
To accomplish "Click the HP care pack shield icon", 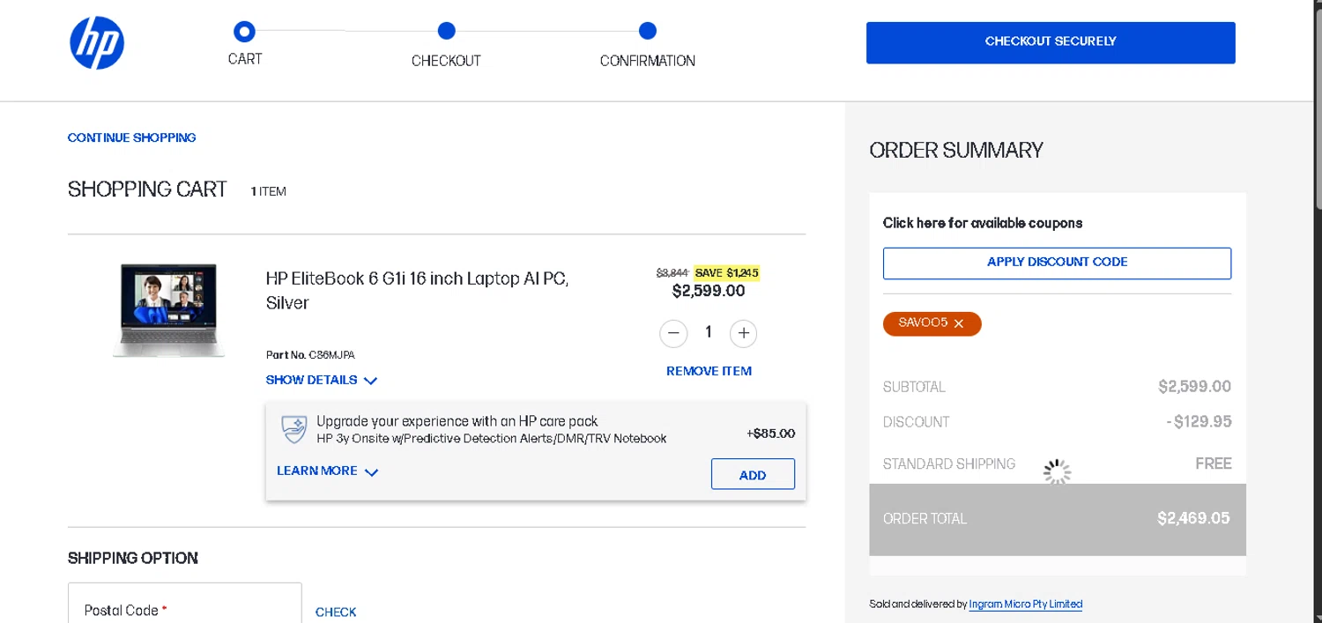I will click(x=294, y=429).
